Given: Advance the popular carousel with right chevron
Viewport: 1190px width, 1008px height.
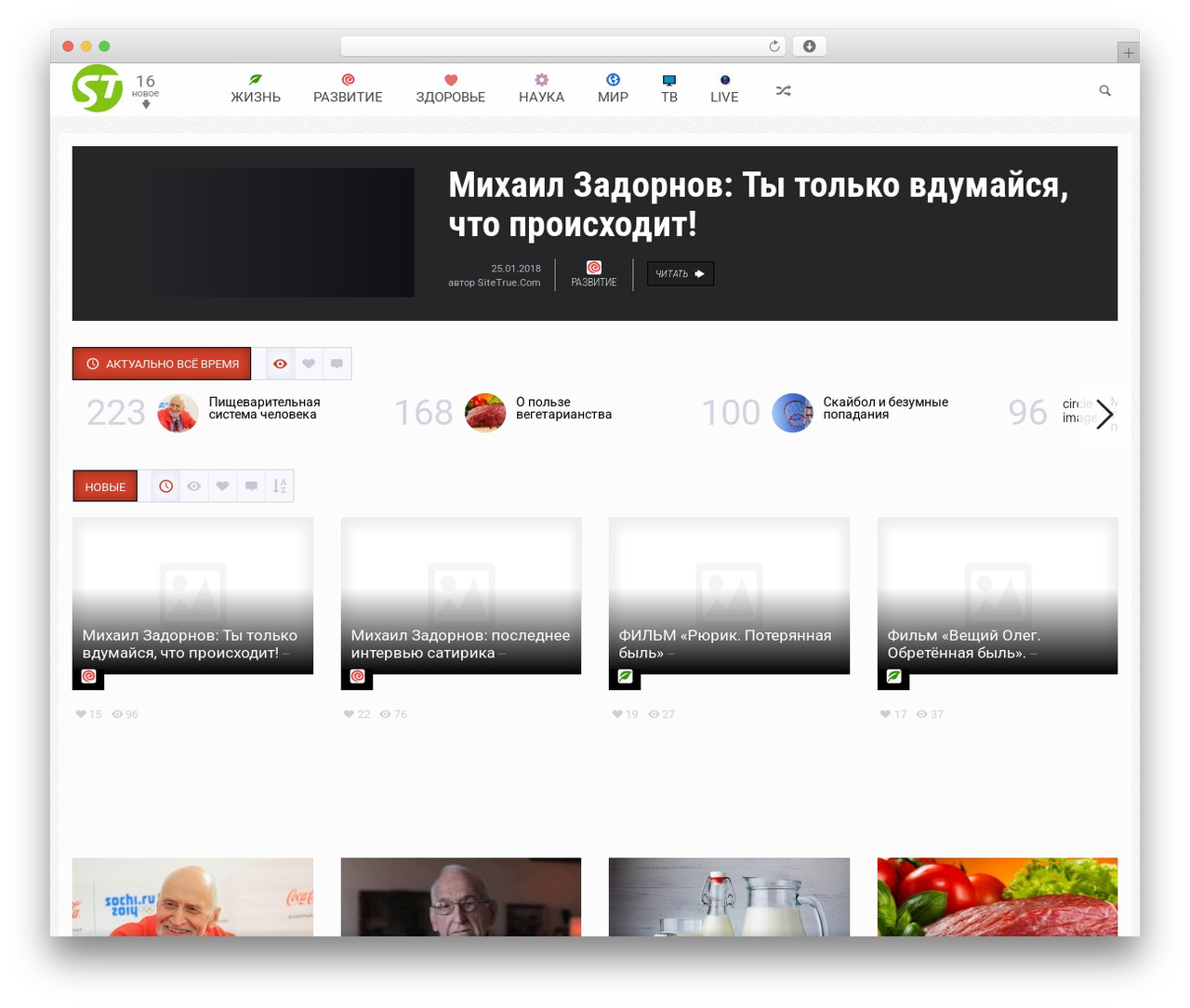Looking at the screenshot, I should 1104,414.
